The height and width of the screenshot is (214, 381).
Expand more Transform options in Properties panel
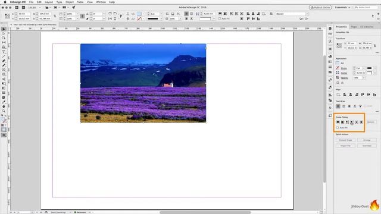[x=377, y=53]
